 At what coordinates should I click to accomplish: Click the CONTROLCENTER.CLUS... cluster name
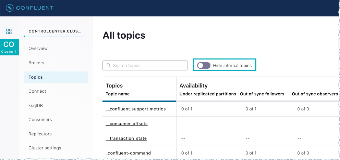54,31
